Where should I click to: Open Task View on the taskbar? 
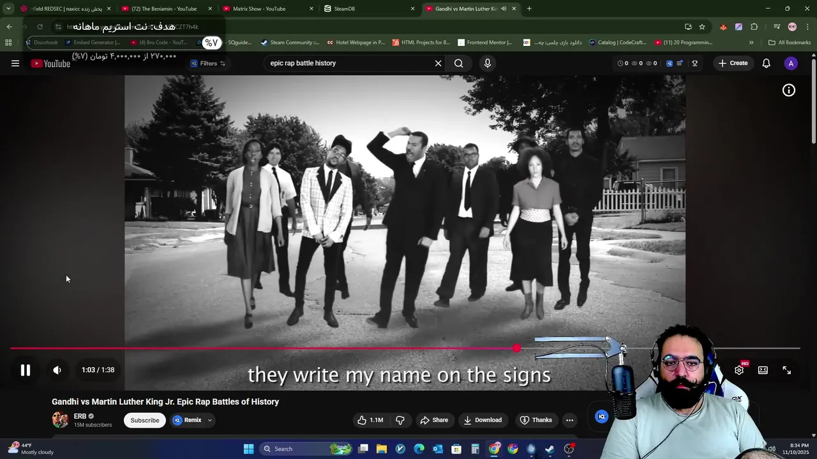[363, 449]
